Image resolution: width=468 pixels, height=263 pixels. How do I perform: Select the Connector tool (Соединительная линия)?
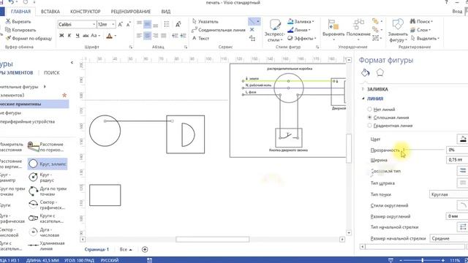219,30
